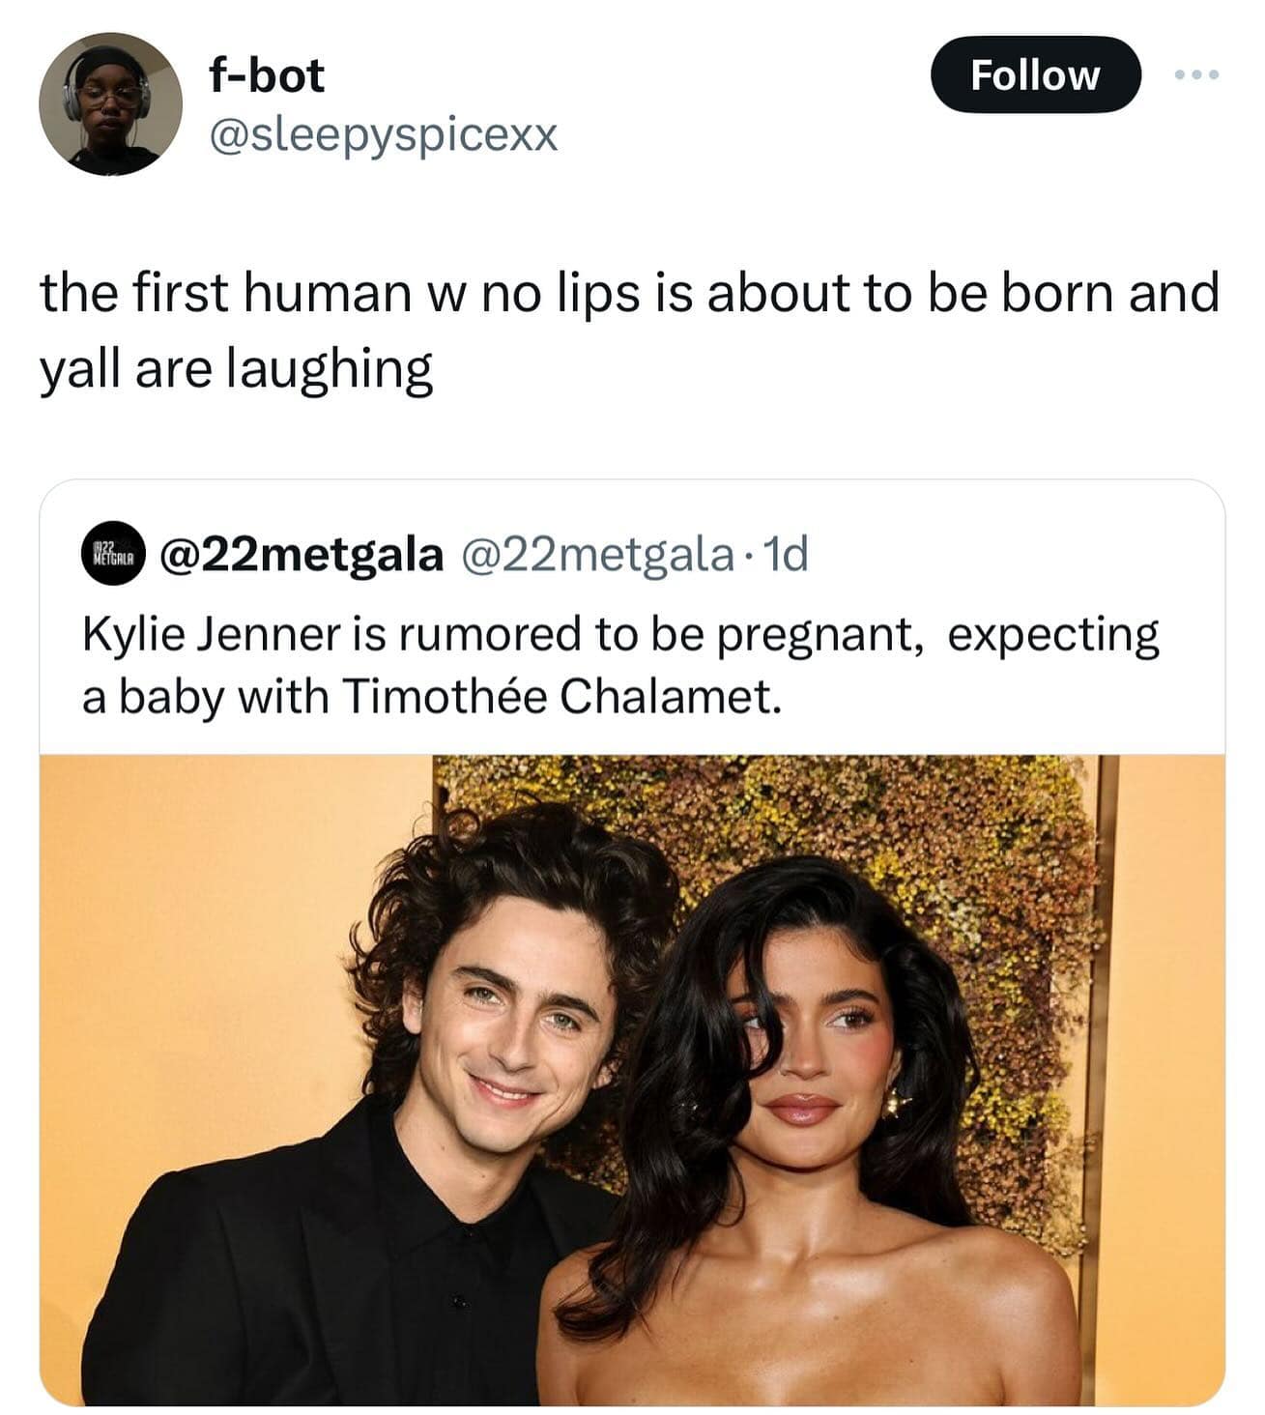Click the 22metgala round logo avatar
1265x1415 pixels.
[115, 557]
